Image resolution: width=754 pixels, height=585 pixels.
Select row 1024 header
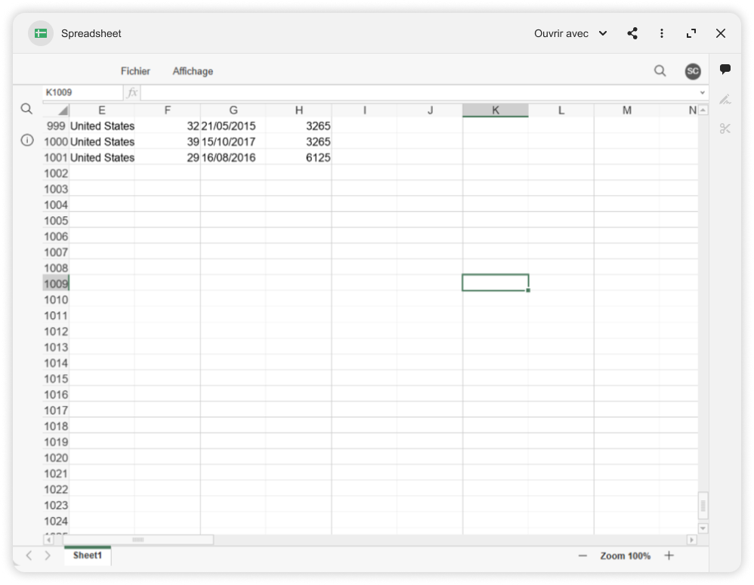click(56, 521)
